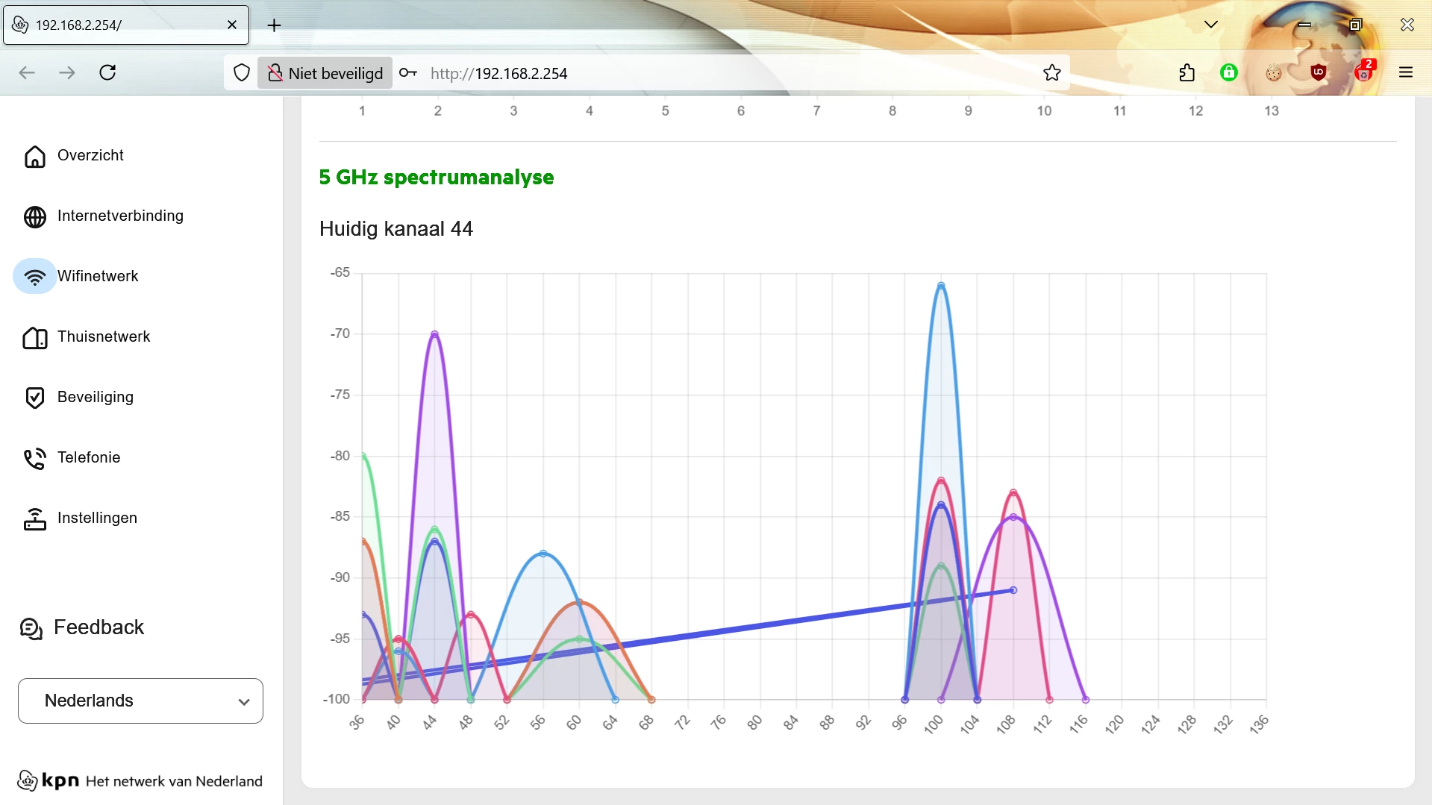1432x805 pixels.
Task: Bookmark this page with the star
Action: tap(1052, 72)
